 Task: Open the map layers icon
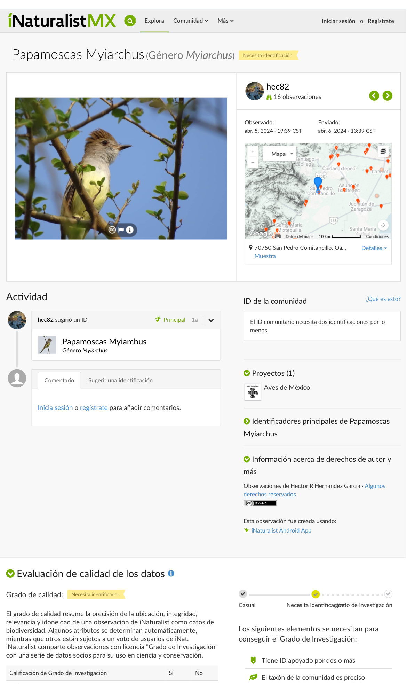[x=383, y=151]
